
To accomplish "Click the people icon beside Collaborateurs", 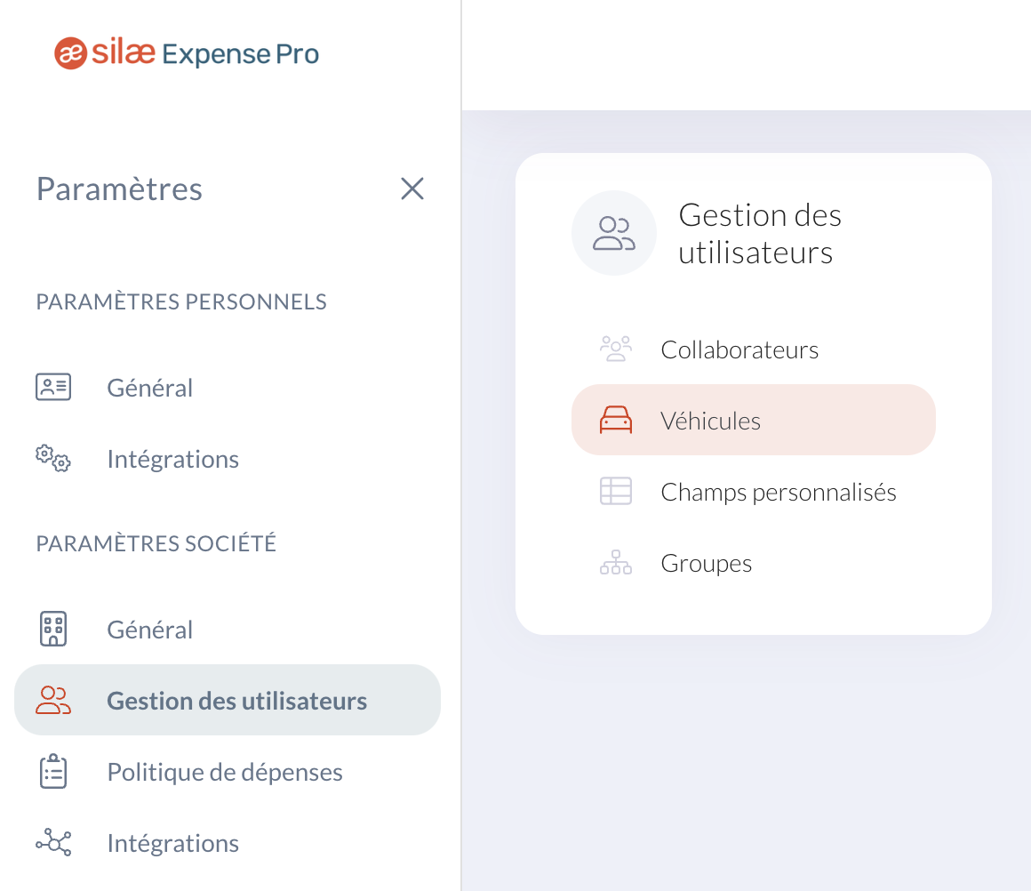I will click(x=616, y=349).
